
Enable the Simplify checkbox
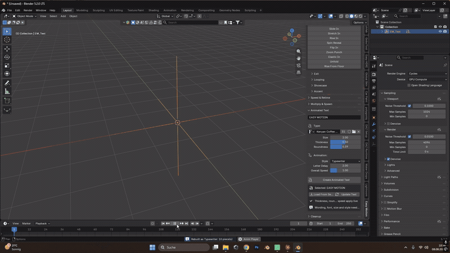(385, 202)
